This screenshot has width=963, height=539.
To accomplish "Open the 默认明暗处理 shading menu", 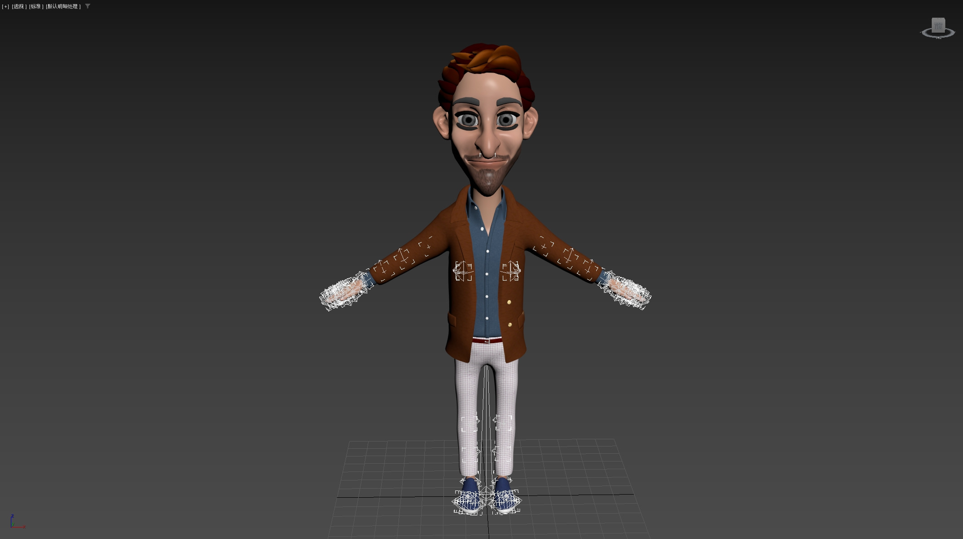I will (x=63, y=6).
